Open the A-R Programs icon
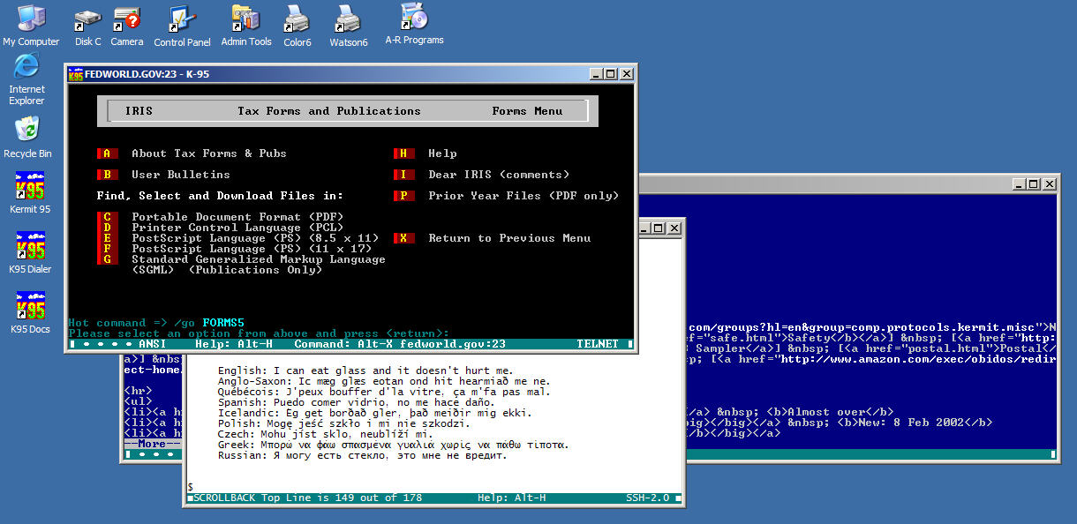Viewport: 1077px width, 524px height. (414, 18)
